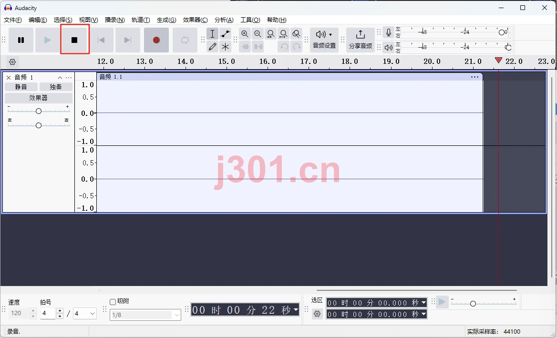
Task: Close track 音频 1 with X
Action: point(9,77)
